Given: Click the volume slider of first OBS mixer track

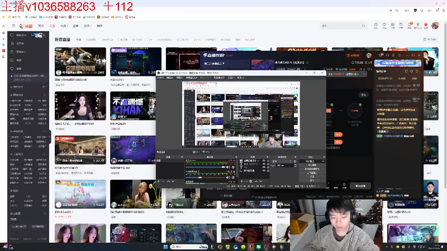Looking at the screenshot, I should coord(205,167).
